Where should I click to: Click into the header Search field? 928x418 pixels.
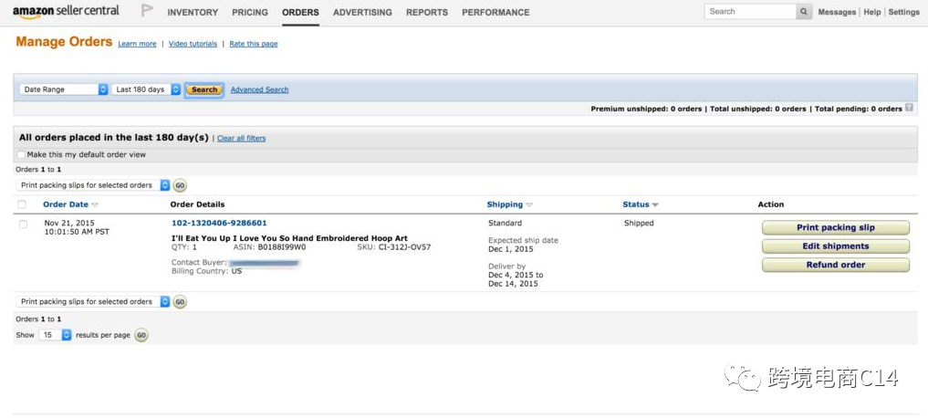click(x=750, y=12)
